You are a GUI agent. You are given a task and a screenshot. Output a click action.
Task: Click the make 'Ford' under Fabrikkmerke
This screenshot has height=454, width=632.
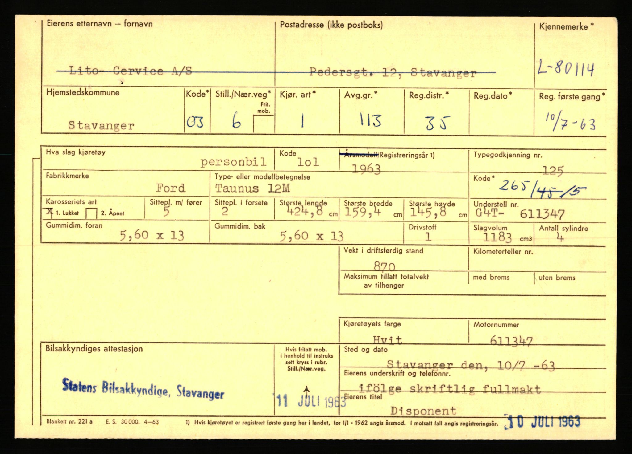click(x=171, y=188)
